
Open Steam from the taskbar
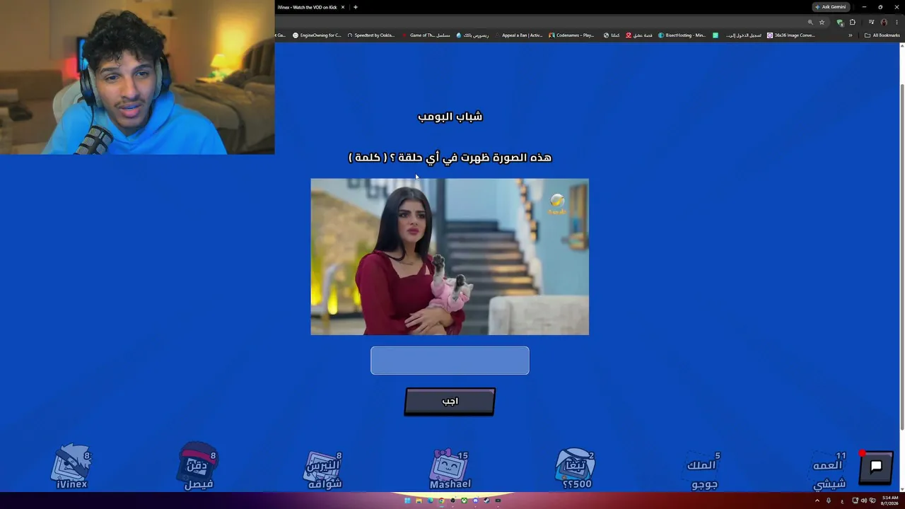(486, 501)
